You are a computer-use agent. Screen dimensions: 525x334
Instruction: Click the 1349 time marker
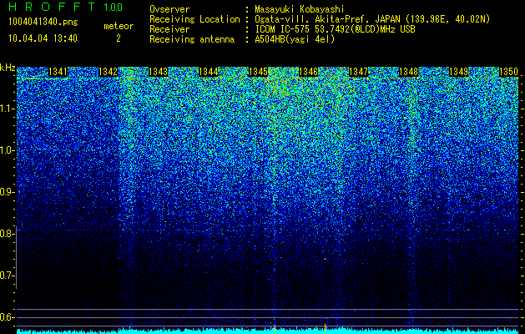[459, 72]
